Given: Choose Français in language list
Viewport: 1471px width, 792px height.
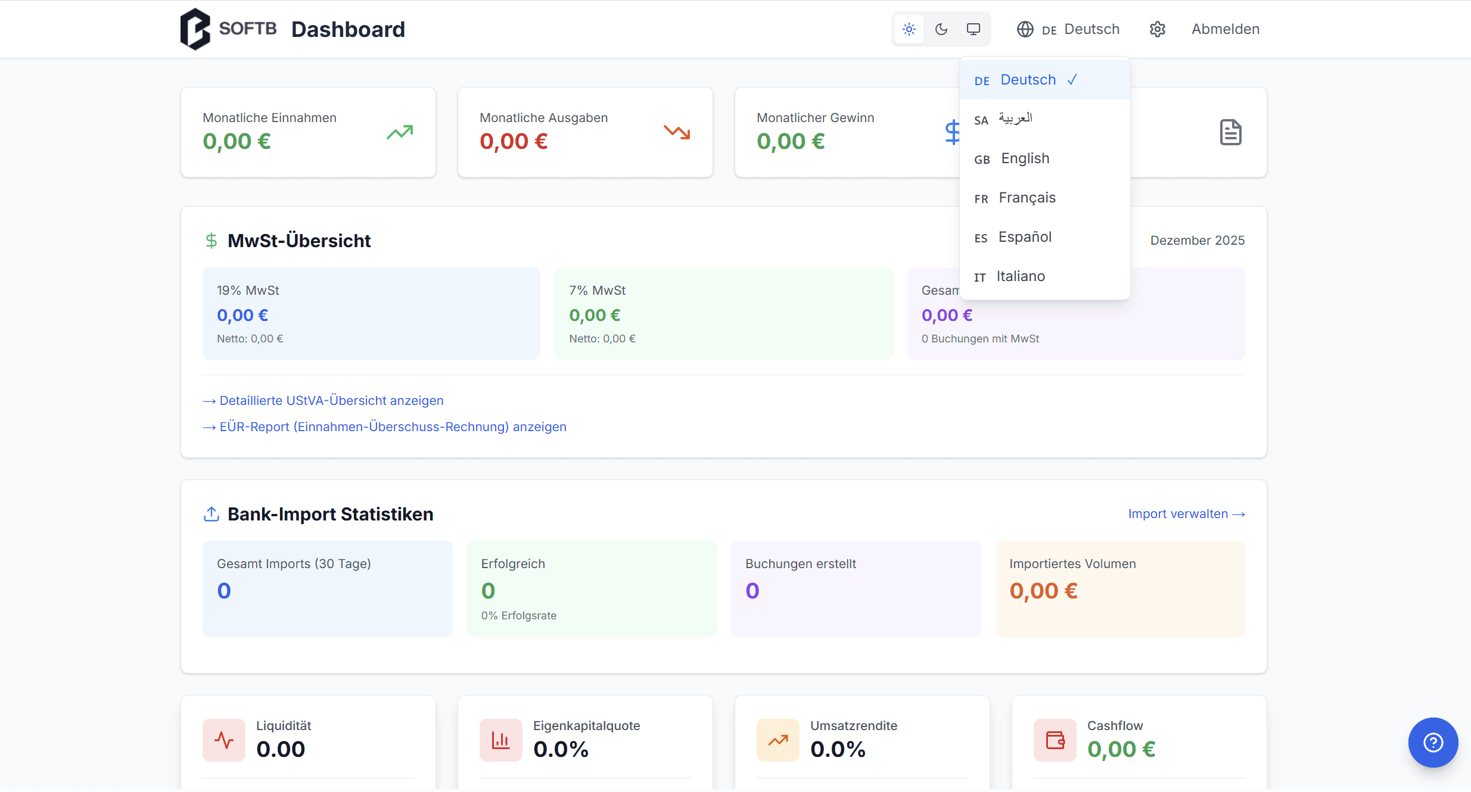Looking at the screenshot, I should [x=1027, y=198].
